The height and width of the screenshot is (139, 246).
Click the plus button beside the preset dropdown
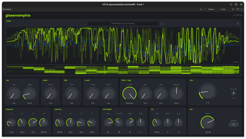point(204,9)
